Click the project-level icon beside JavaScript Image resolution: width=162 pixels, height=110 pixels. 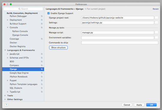pyautogui.click(x=42, y=54)
